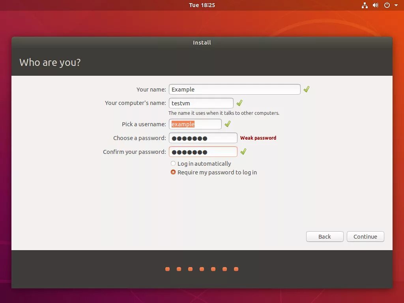Viewport: 404px width, 303px height.
Task: Click the power icon in top bar
Action: click(x=387, y=5)
